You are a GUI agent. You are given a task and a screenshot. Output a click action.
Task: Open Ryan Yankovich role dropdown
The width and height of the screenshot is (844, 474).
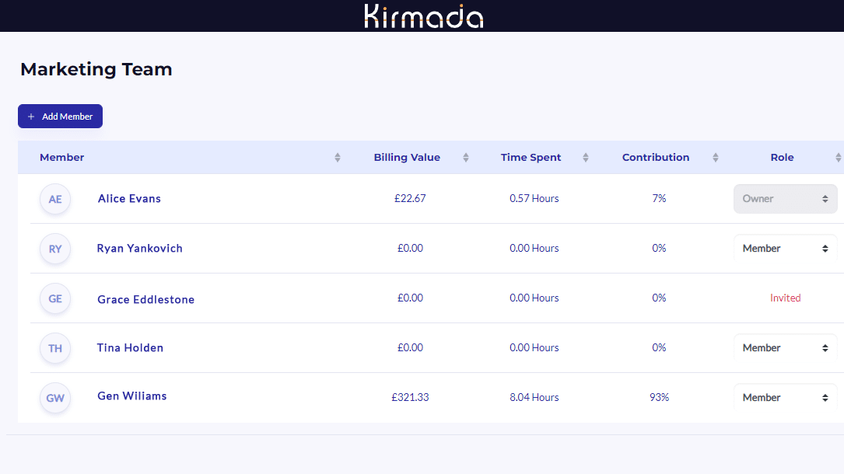click(786, 249)
